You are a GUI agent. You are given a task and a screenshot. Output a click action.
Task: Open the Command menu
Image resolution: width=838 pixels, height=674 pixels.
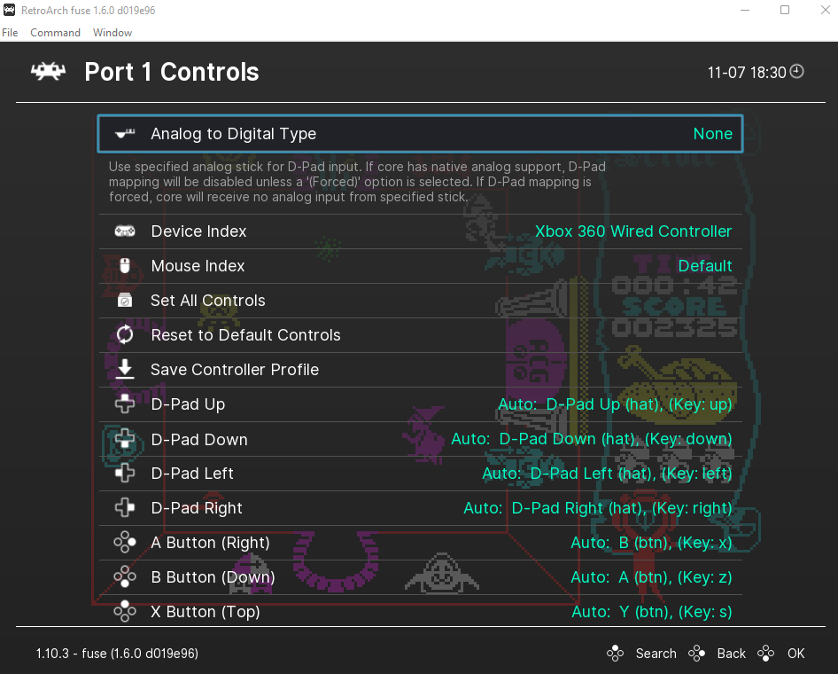(55, 33)
